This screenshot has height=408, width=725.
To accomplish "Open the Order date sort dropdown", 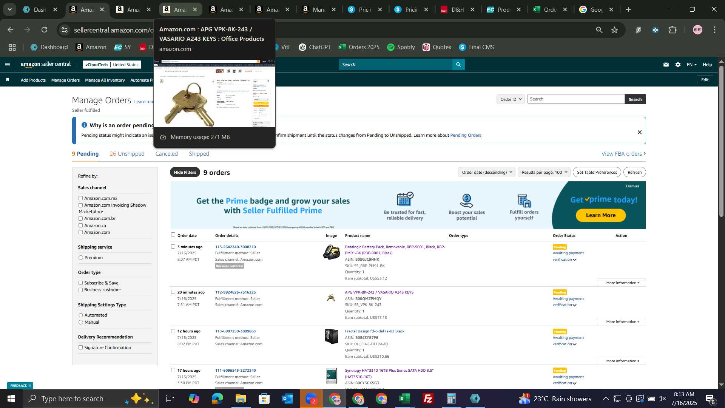I will pos(487,172).
